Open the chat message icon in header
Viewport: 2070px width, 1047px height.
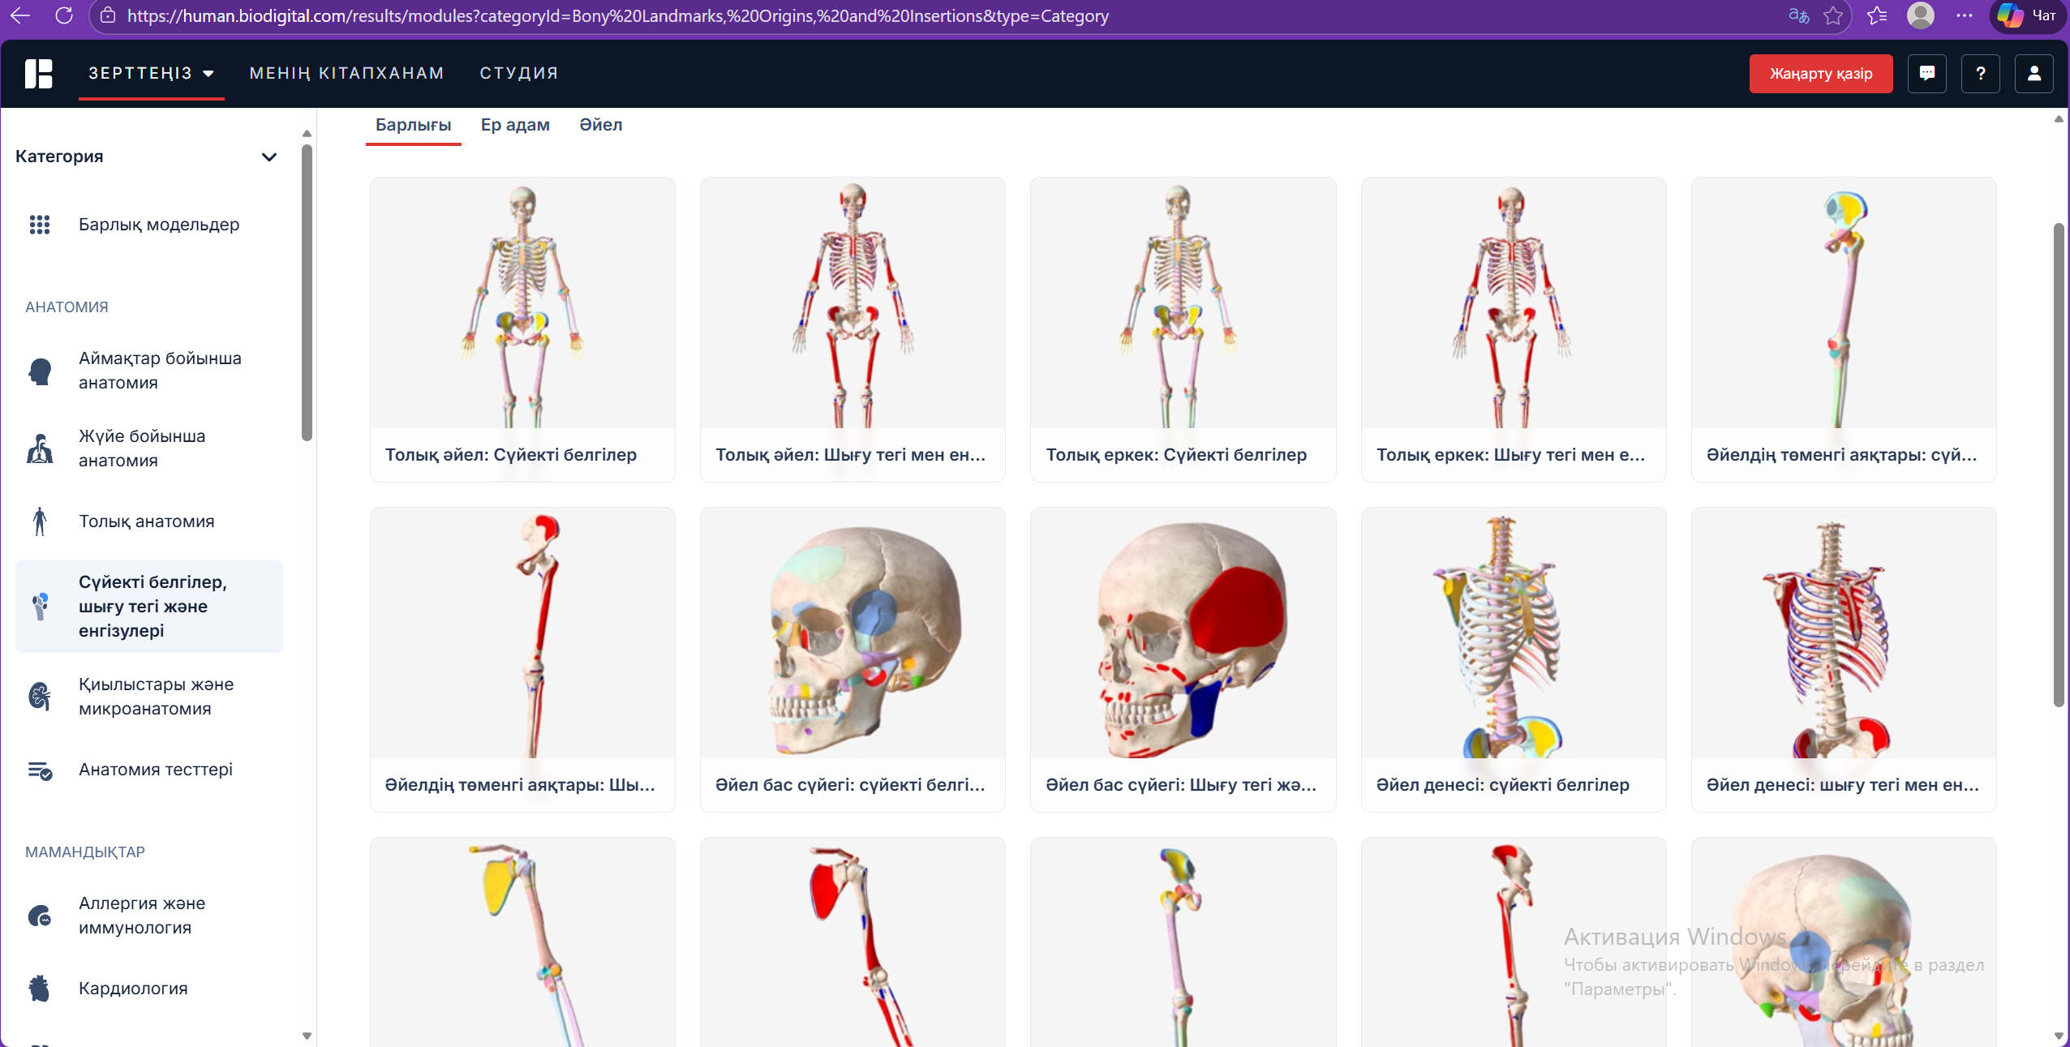point(1926,74)
